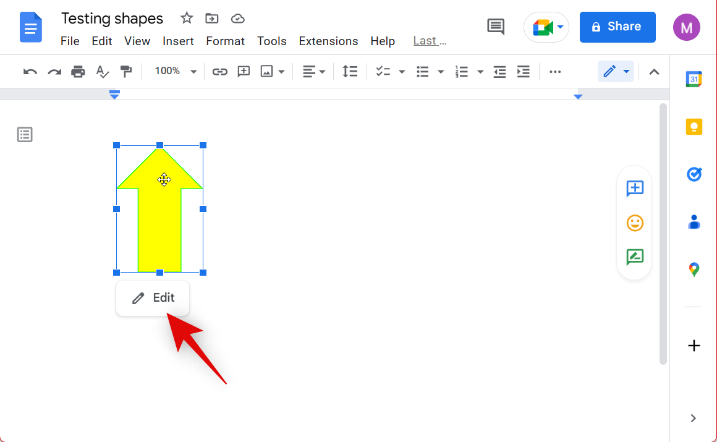Open the Editing mode pencil dropdown
Screen dimensions: 717x442
click(x=616, y=71)
